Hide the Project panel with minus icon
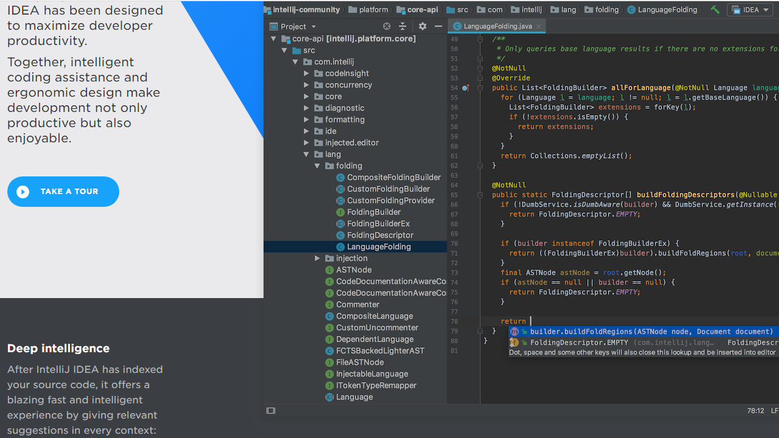This screenshot has width=779, height=438. click(x=438, y=26)
